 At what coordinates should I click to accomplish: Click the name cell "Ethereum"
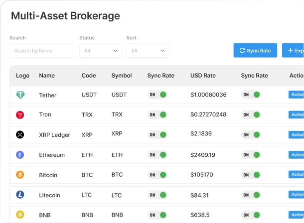click(x=52, y=155)
